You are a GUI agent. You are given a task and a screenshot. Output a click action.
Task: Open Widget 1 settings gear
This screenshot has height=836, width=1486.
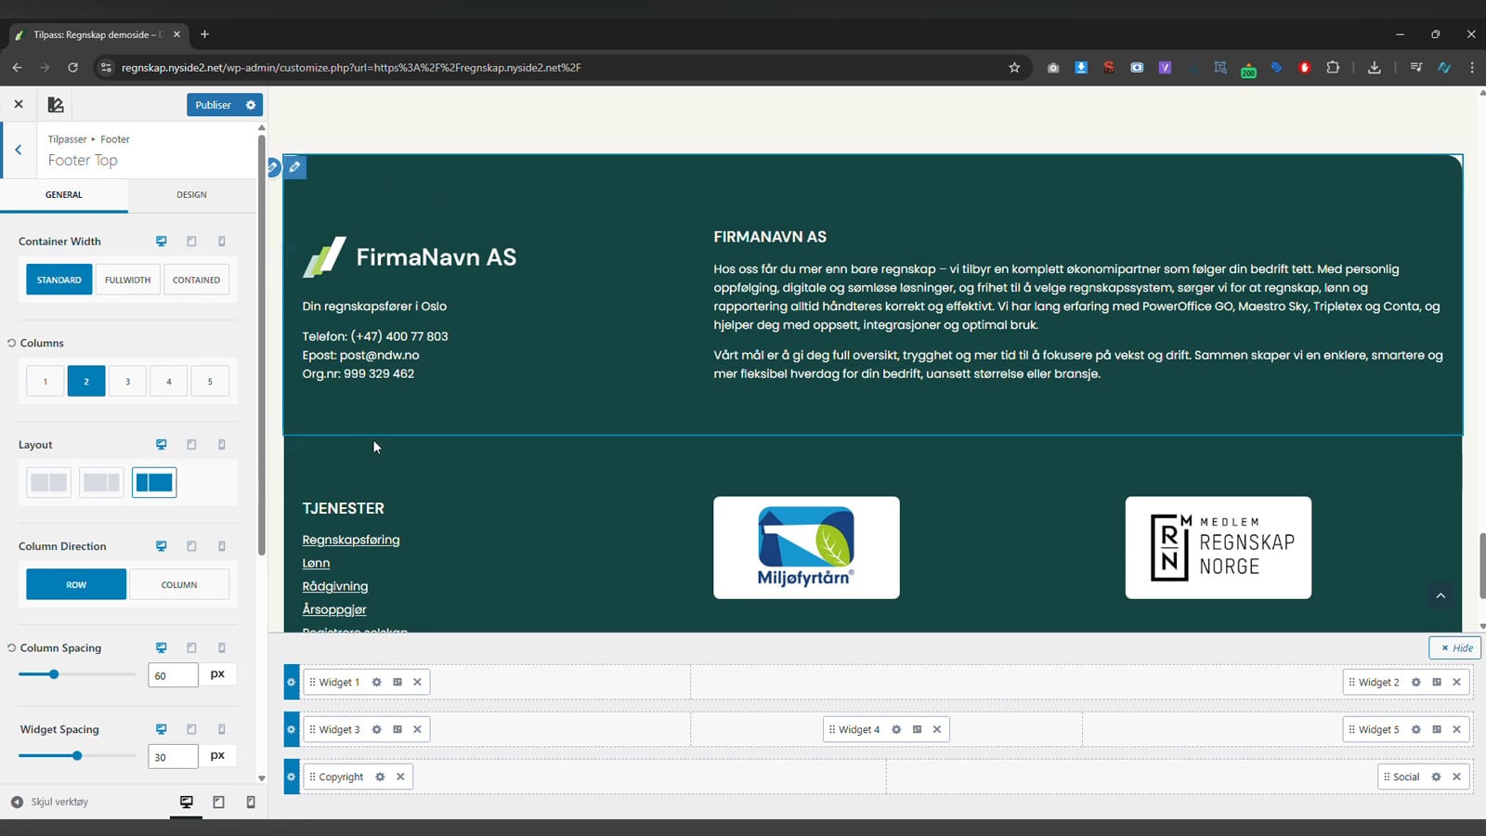(x=377, y=682)
